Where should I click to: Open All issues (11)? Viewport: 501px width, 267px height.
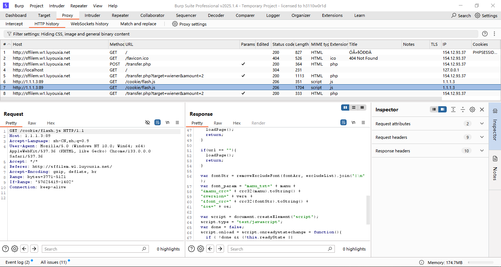click(54, 262)
